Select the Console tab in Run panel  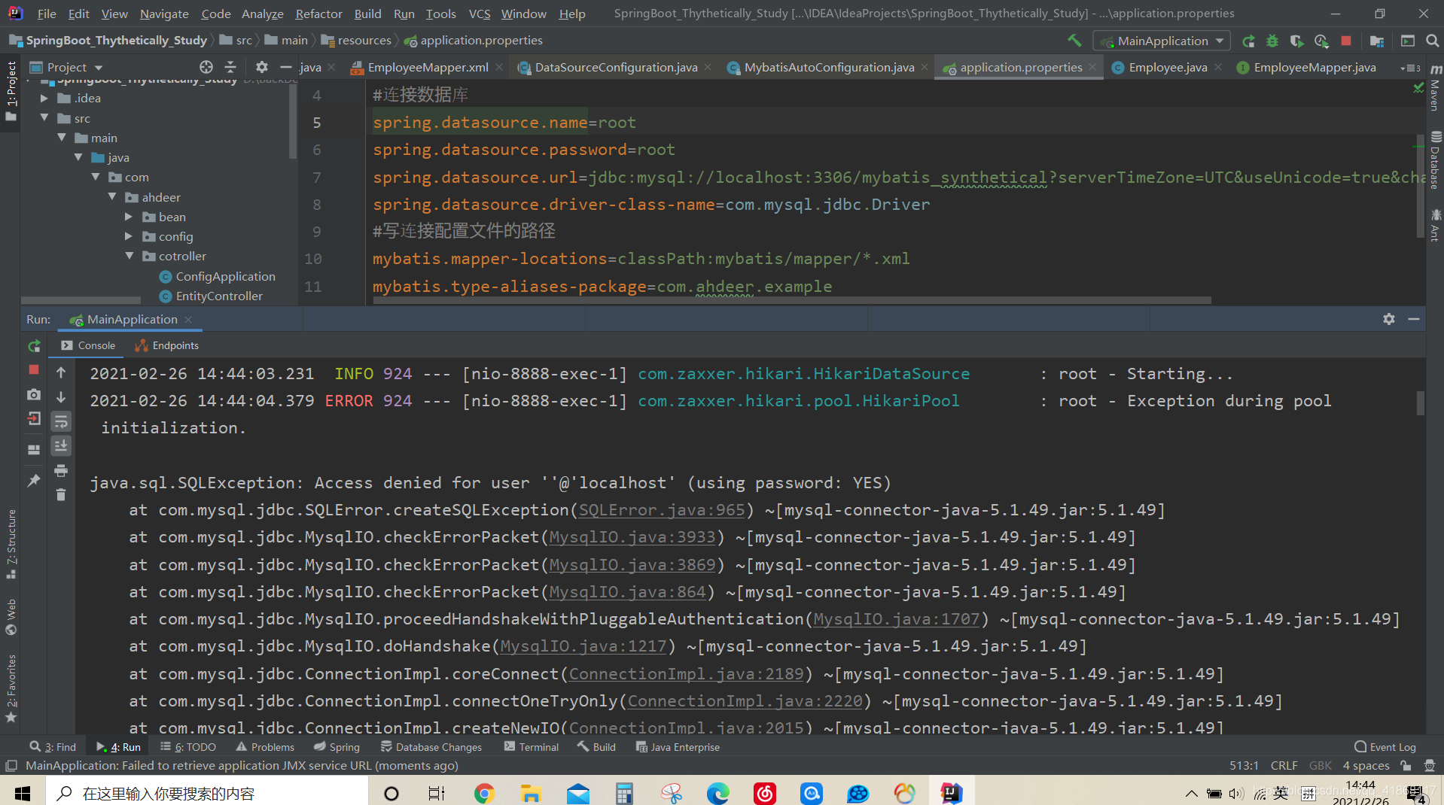coord(88,345)
